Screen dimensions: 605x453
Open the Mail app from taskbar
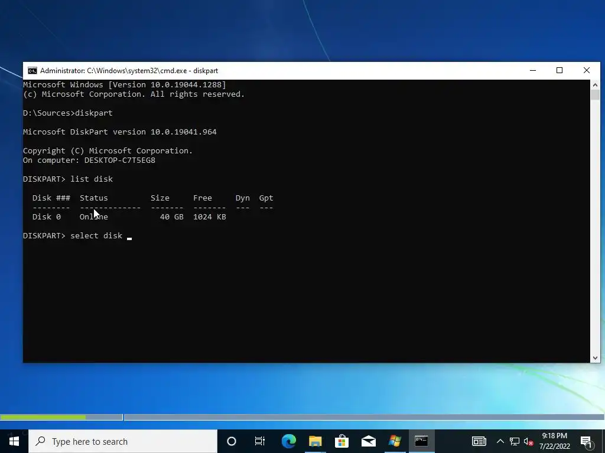[369, 441]
